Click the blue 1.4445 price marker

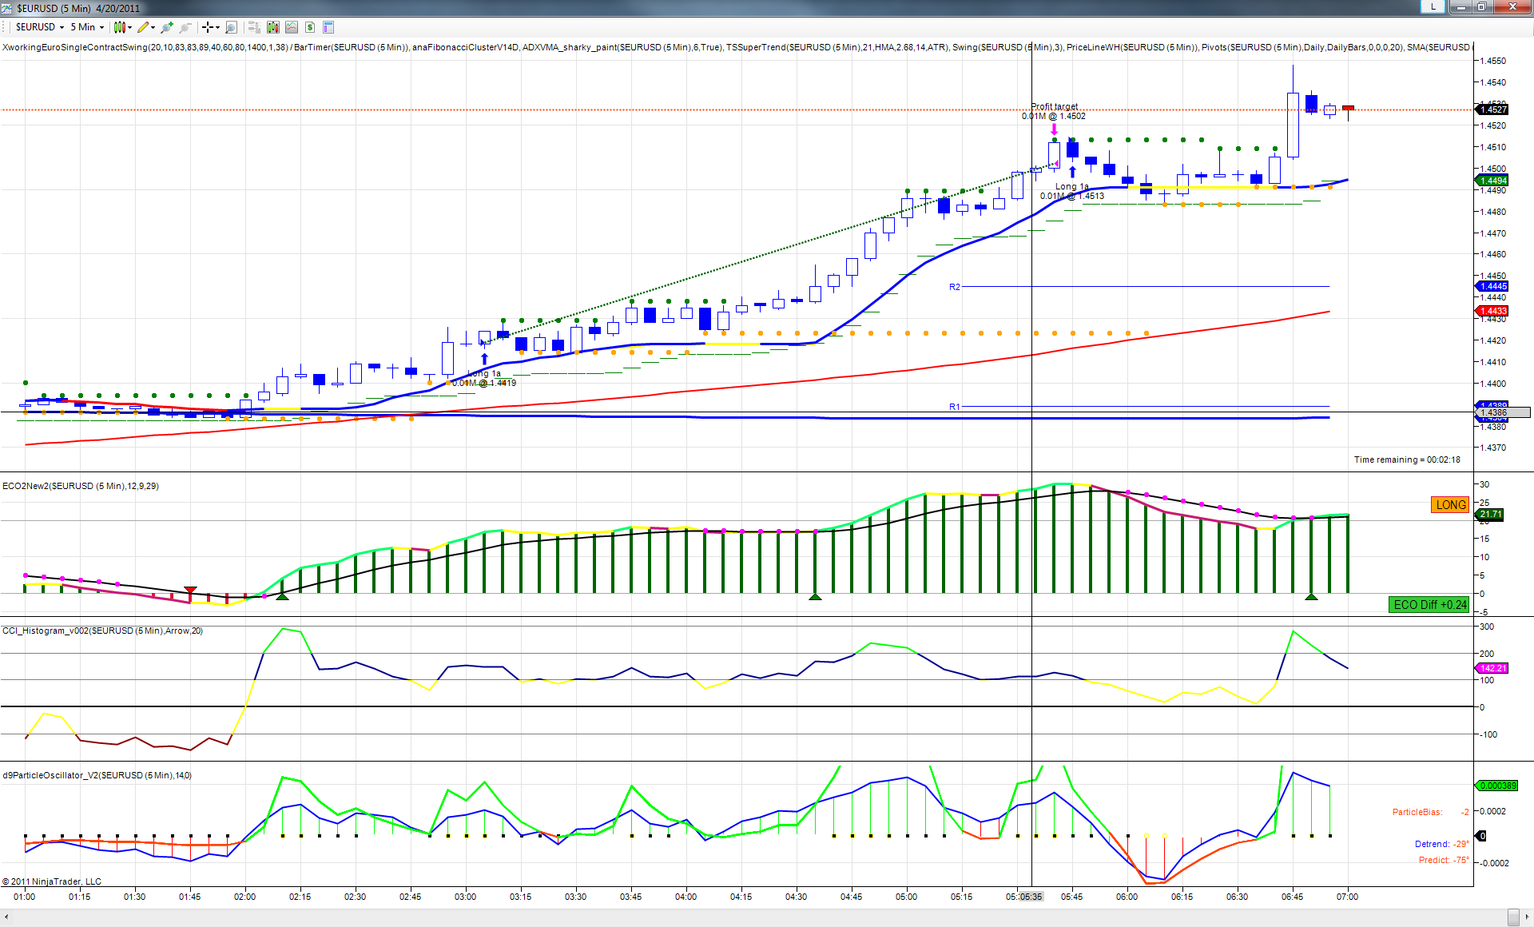1492,286
